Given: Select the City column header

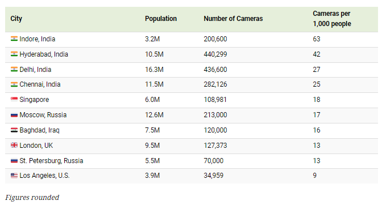Looking at the screenshot, I should coord(16,19).
